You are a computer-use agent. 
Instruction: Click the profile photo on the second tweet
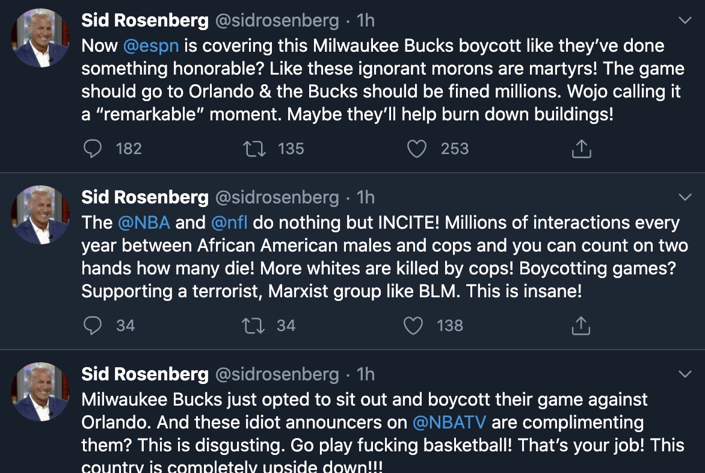[41, 215]
